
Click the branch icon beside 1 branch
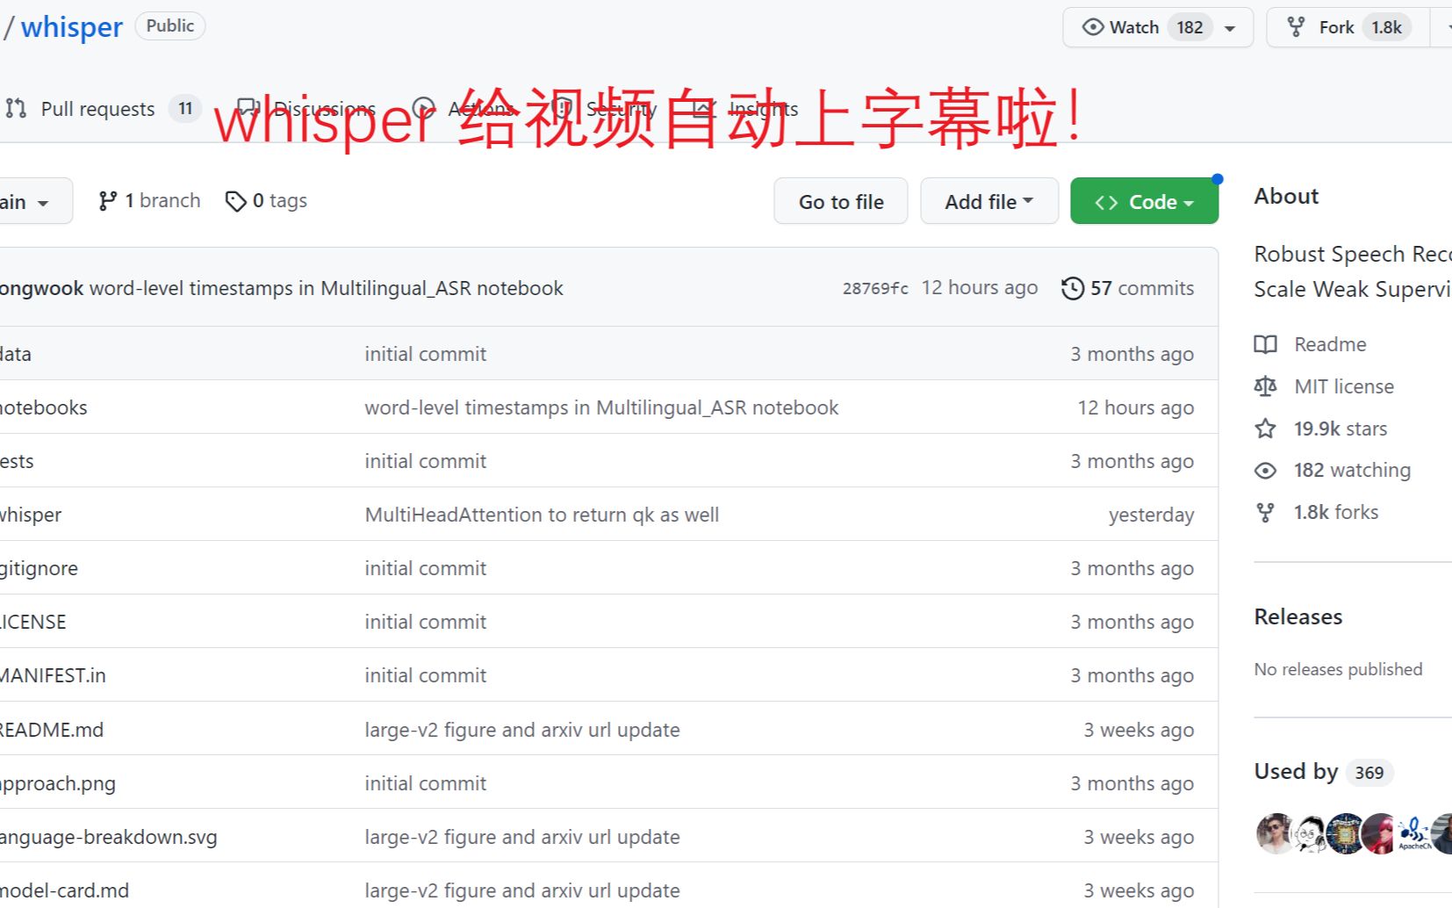107,201
